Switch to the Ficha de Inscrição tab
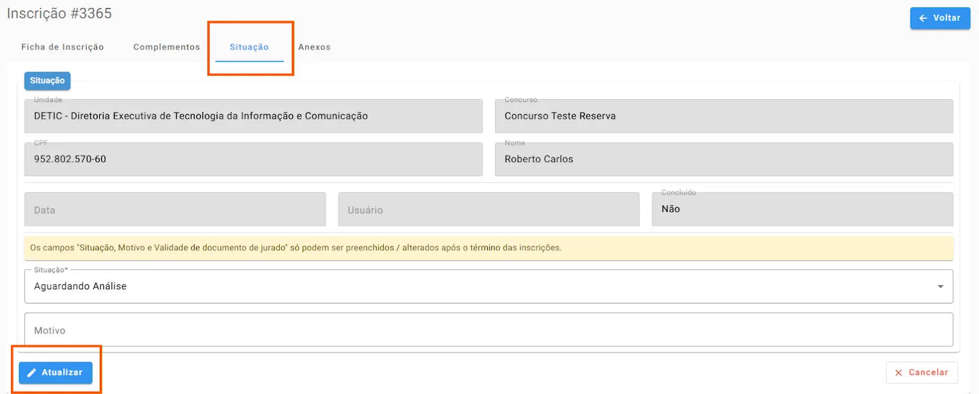979x394 pixels. tap(62, 47)
